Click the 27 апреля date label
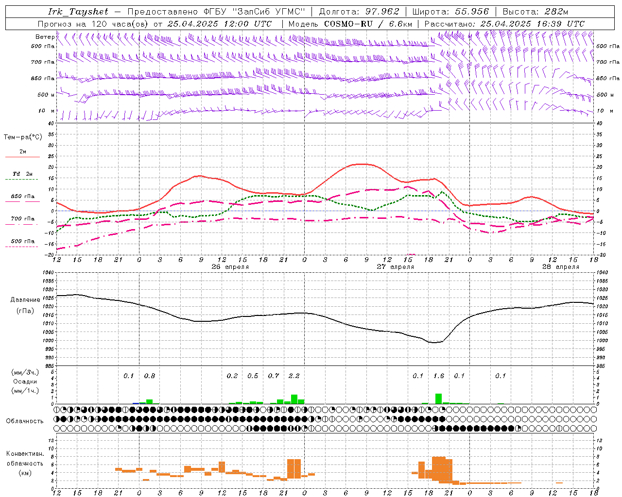Image resolution: width=622 pixels, height=497 pixels. tap(396, 267)
